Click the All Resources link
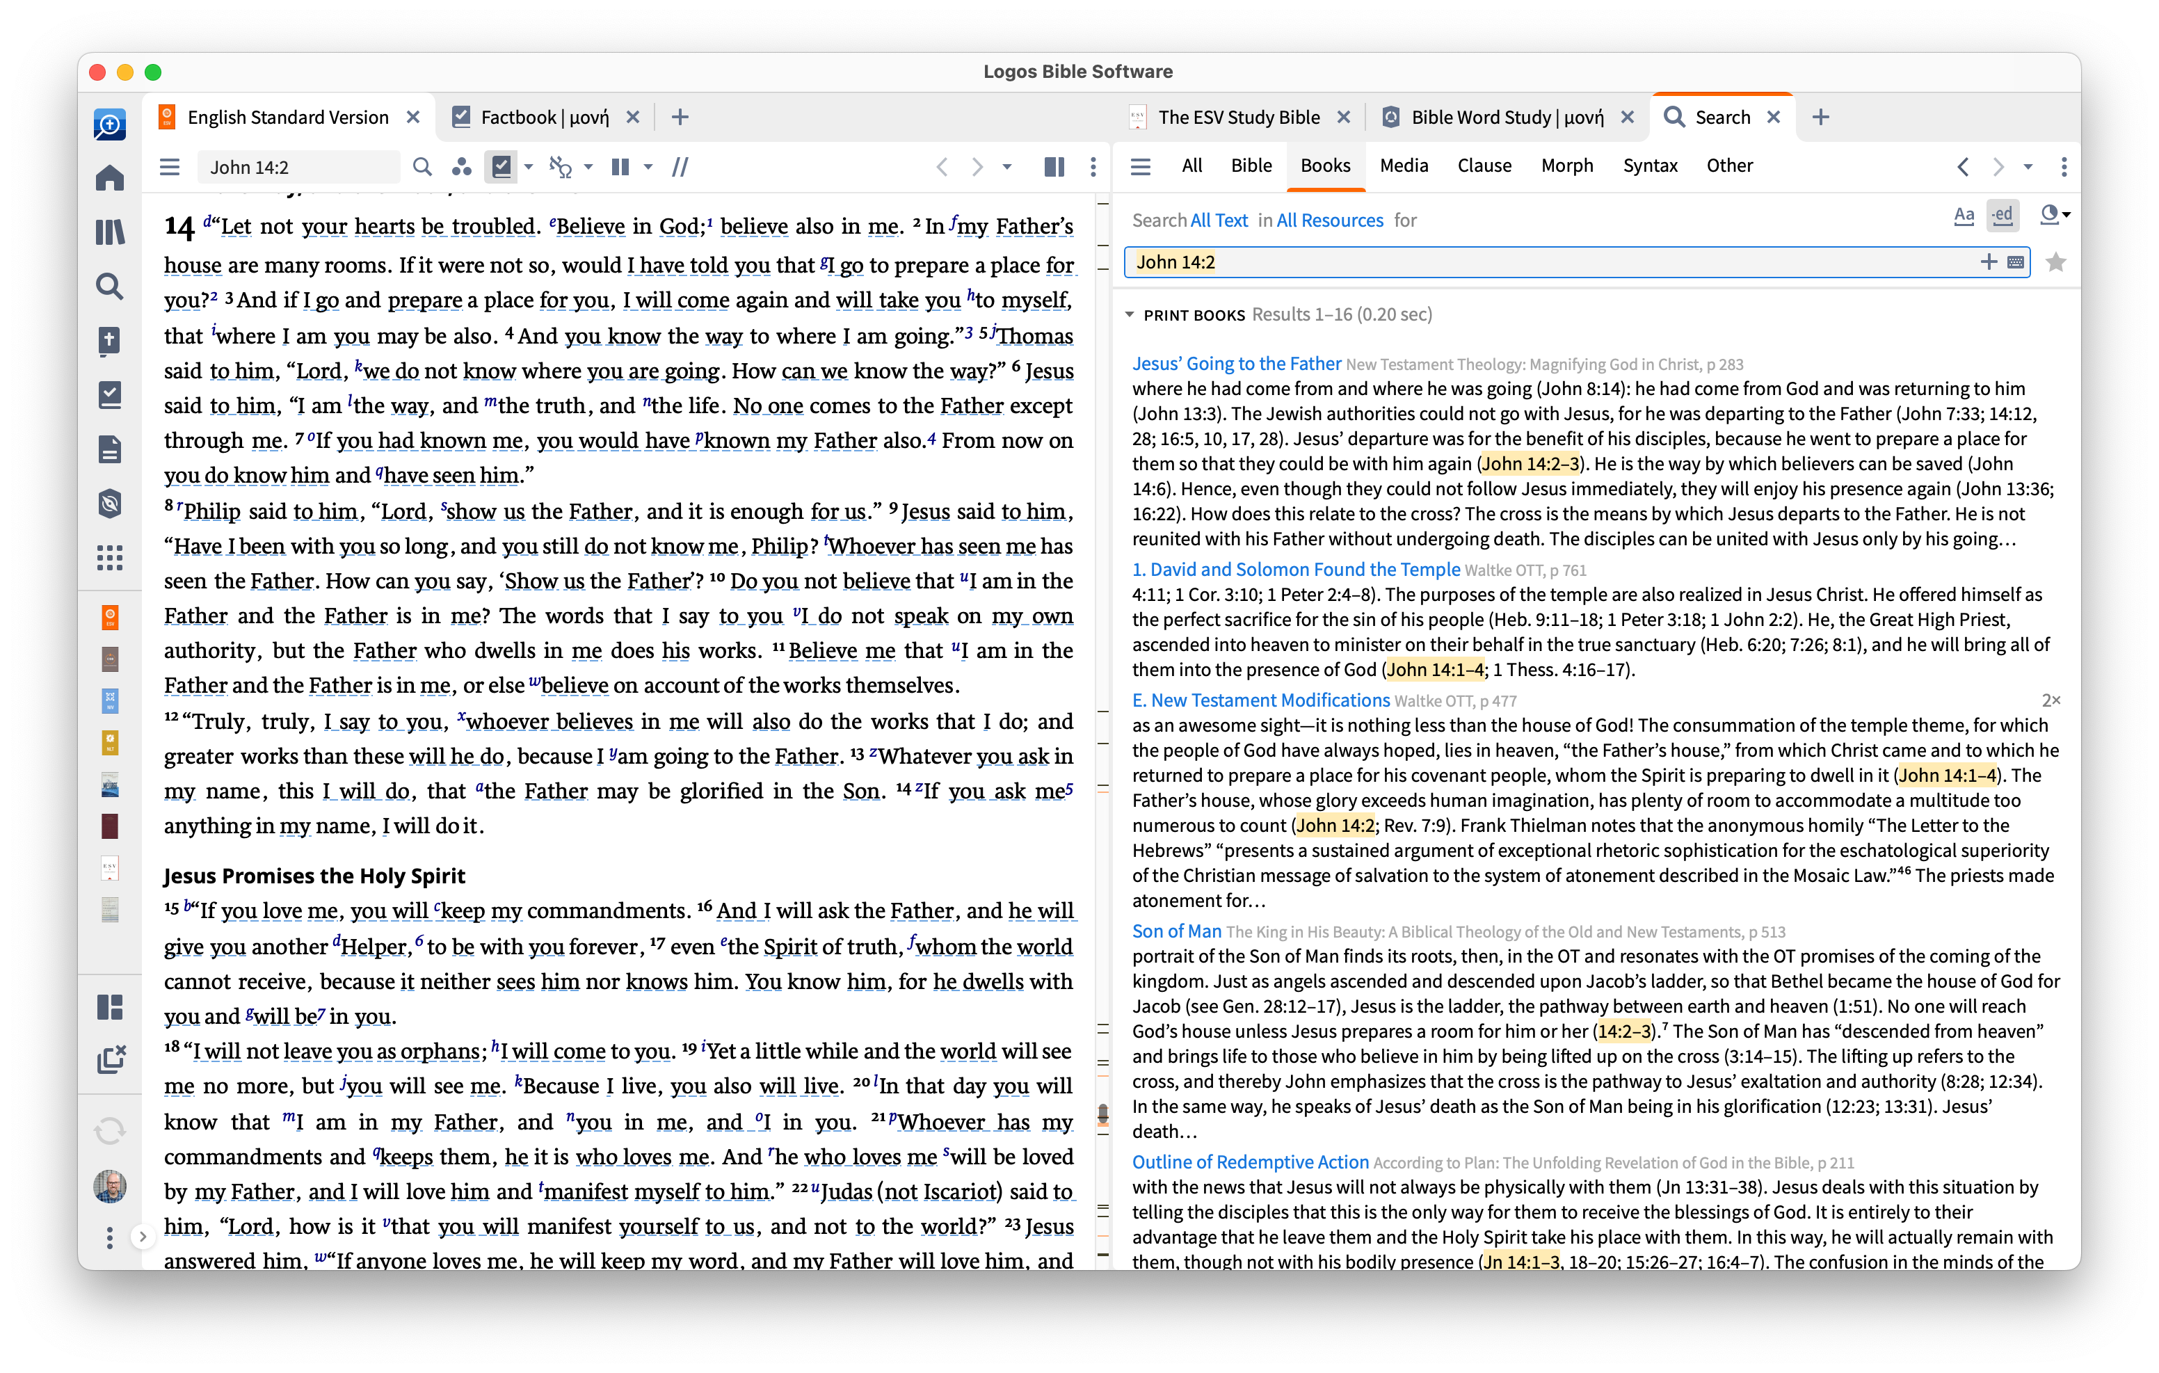 coord(1330,220)
